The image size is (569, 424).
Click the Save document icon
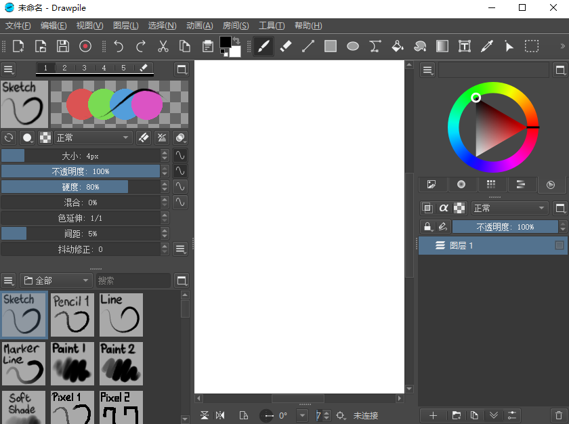pos(63,47)
